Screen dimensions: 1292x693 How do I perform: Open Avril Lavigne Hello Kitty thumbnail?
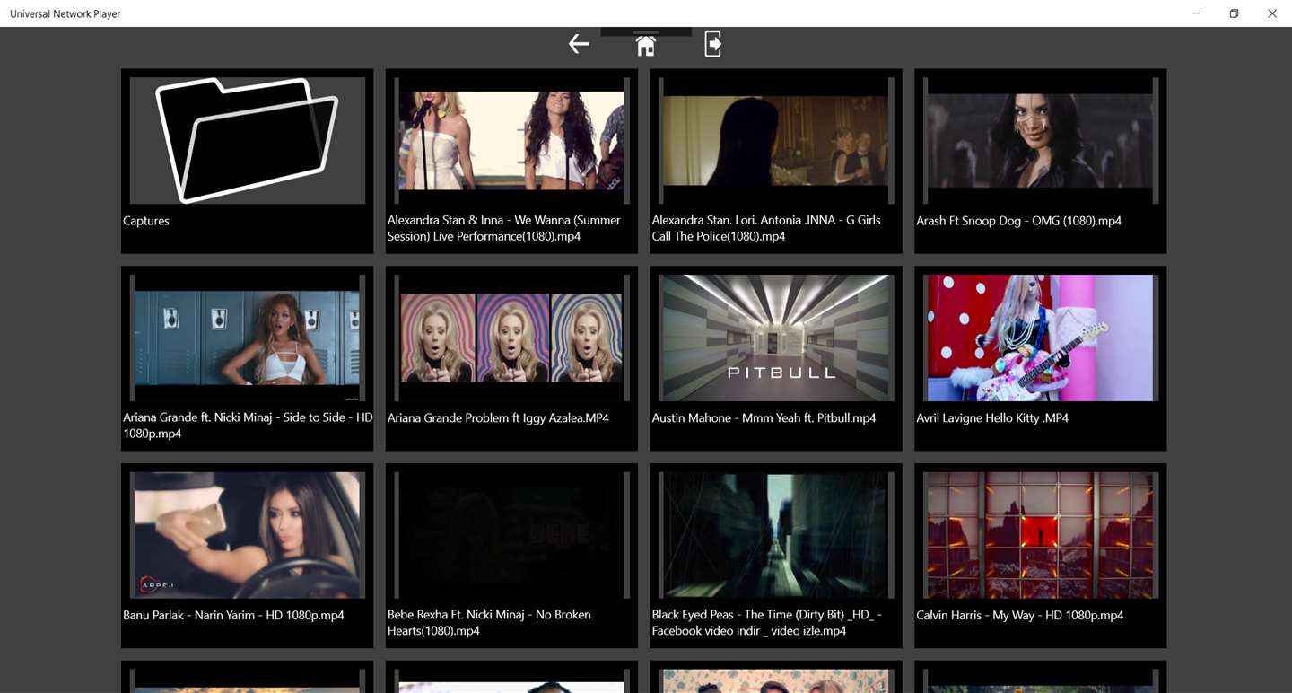1041,338
